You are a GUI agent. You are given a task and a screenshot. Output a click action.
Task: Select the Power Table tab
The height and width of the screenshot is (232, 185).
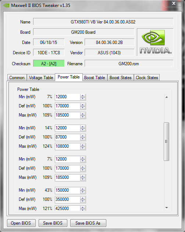[x=69, y=77]
